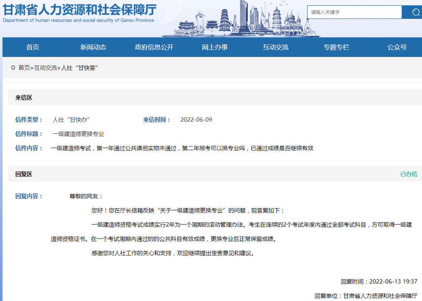This screenshot has width=422, height=301.
Task: Open the 公众号 section
Action: point(397,47)
